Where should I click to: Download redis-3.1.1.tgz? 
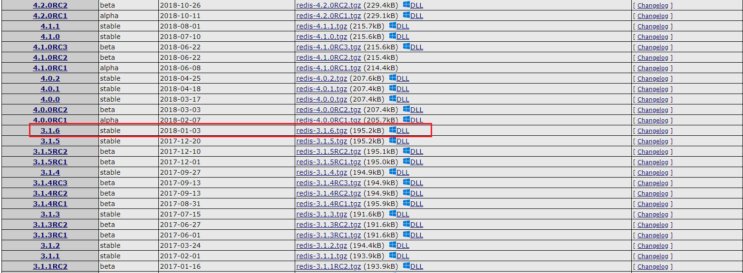click(x=321, y=256)
